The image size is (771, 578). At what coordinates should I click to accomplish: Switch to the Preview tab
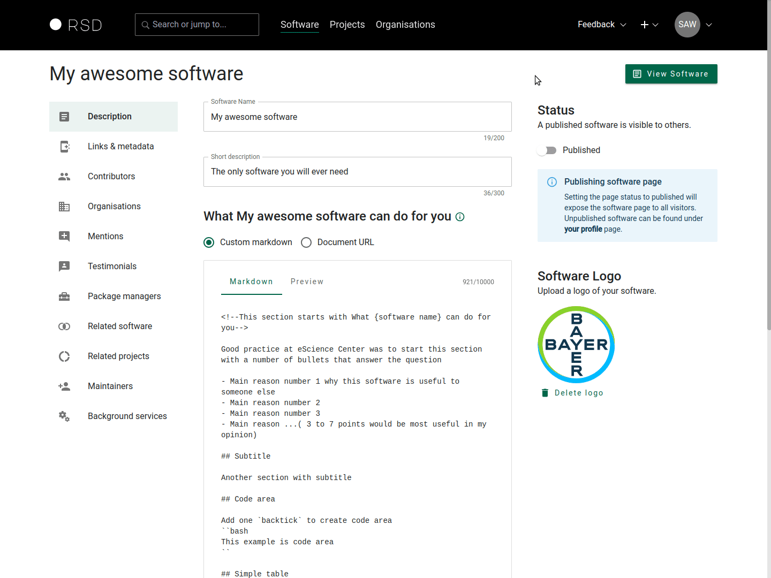pos(307,282)
